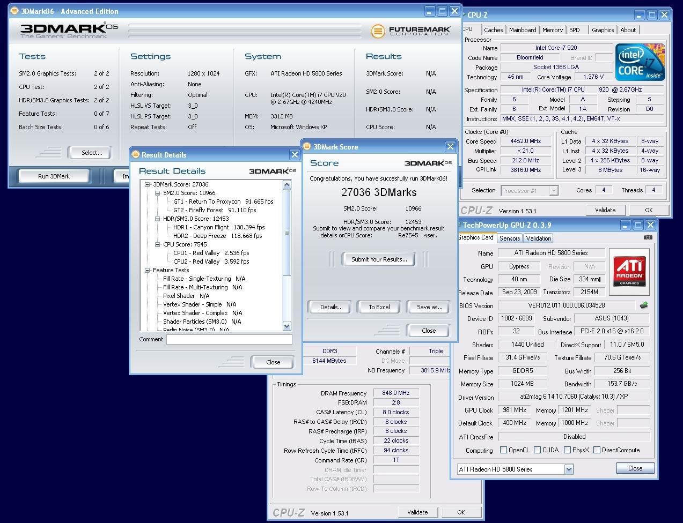The height and width of the screenshot is (523, 683).
Task: Click Close in the 3DMark Score window
Action: click(x=429, y=331)
